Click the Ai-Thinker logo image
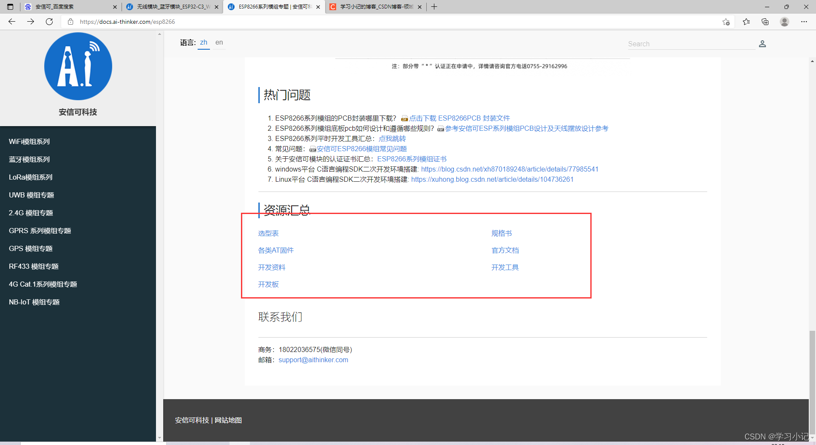 click(x=78, y=66)
